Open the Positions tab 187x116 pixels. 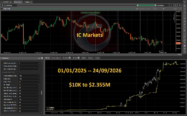[x=67, y=58]
